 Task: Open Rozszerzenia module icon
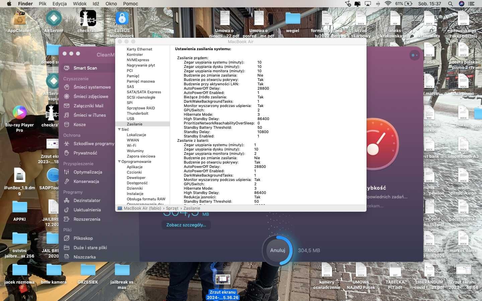pyautogui.click(x=67, y=219)
